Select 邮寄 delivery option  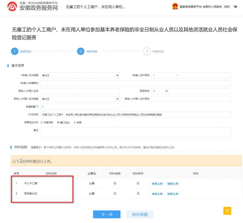pyautogui.click(x=75, y=122)
